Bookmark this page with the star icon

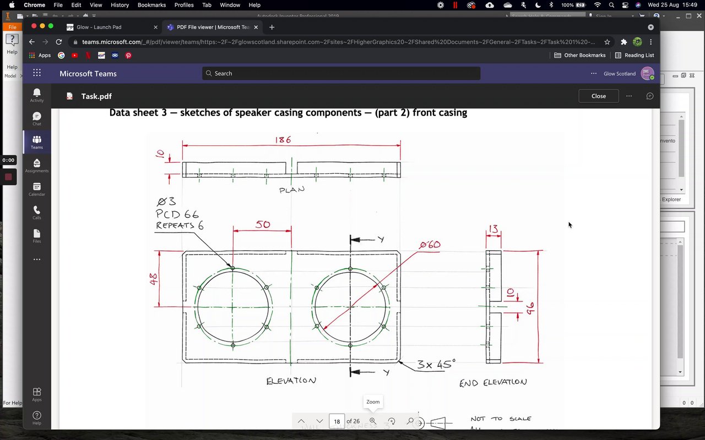point(607,42)
